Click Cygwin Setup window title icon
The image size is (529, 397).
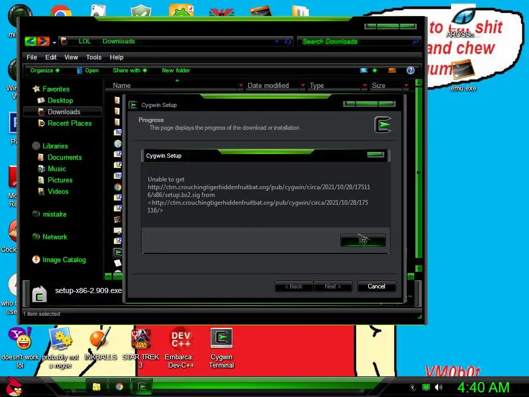click(x=133, y=105)
